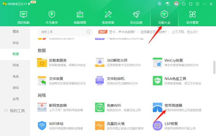Click text 修复网络异常和不能上网
Screen dimensions: 216x136
coord(180,128)
